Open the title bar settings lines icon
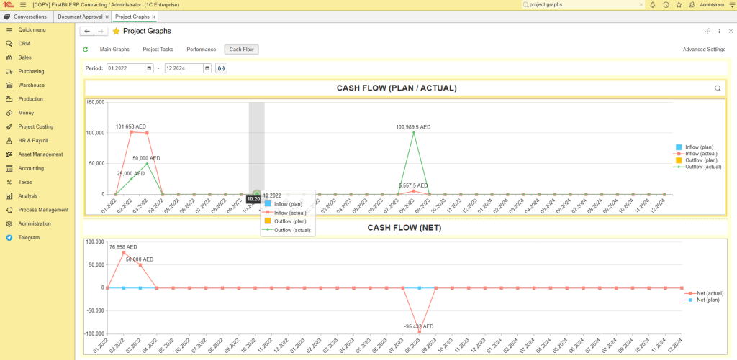Viewport: 737px width, 360px height. (x=732, y=4)
